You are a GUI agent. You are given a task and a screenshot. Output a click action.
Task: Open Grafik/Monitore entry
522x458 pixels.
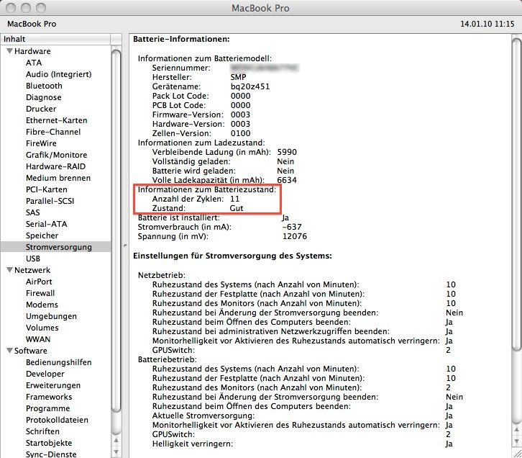(x=57, y=155)
